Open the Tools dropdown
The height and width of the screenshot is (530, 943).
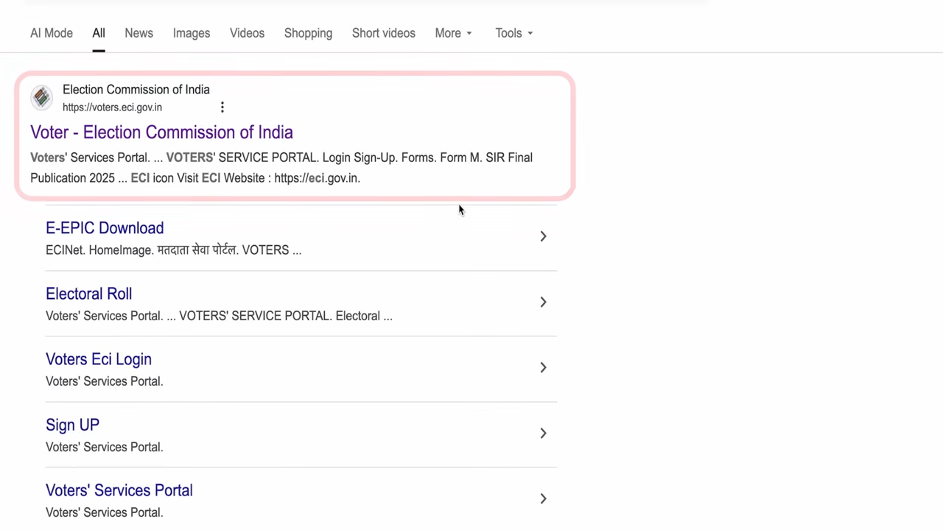pos(513,33)
